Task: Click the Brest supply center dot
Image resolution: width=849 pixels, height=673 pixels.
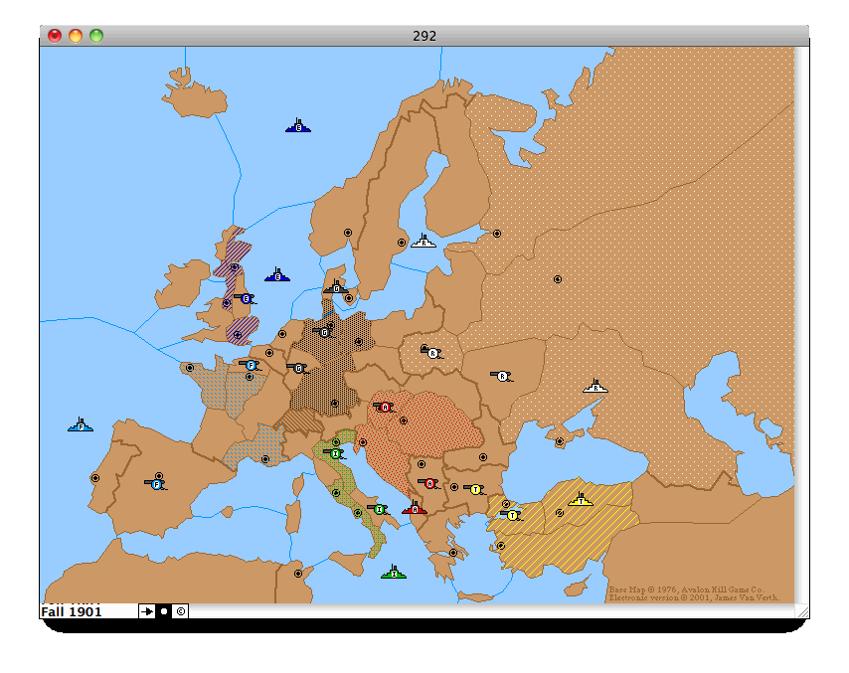Action: tap(190, 368)
